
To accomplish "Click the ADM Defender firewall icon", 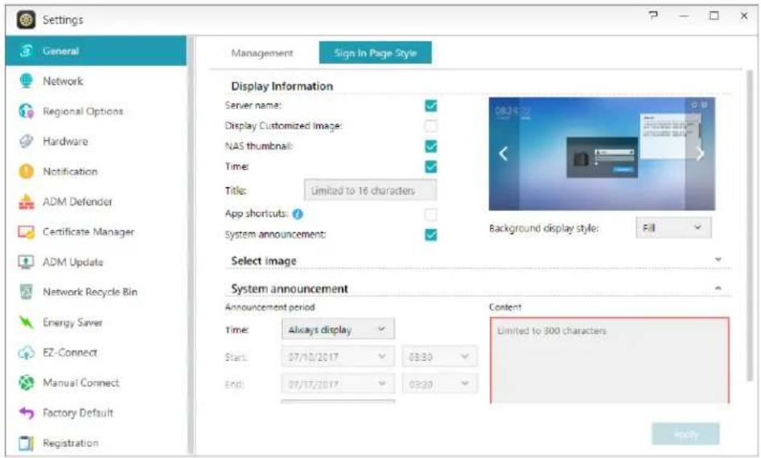I will [x=27, y=201].
